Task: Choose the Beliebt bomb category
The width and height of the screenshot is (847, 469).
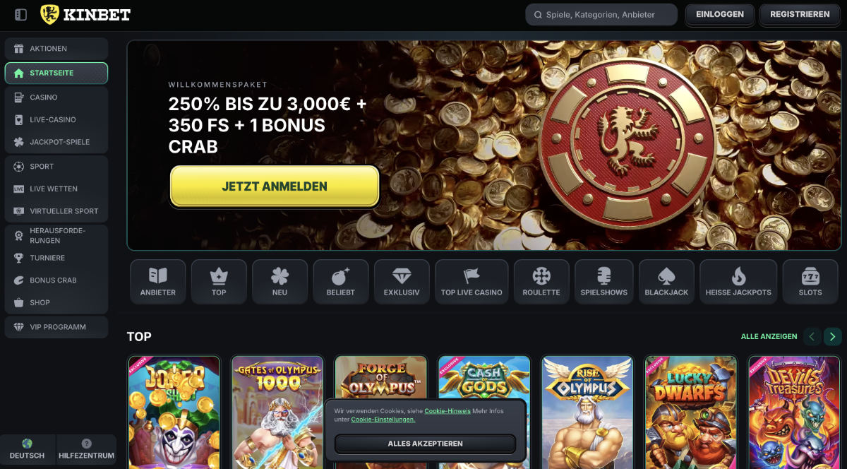Action: click(x=341, y=282)
